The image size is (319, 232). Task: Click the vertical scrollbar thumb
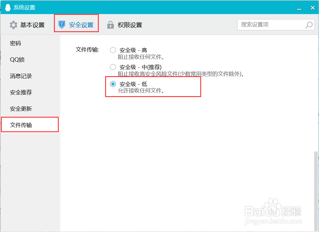point(316,191)
